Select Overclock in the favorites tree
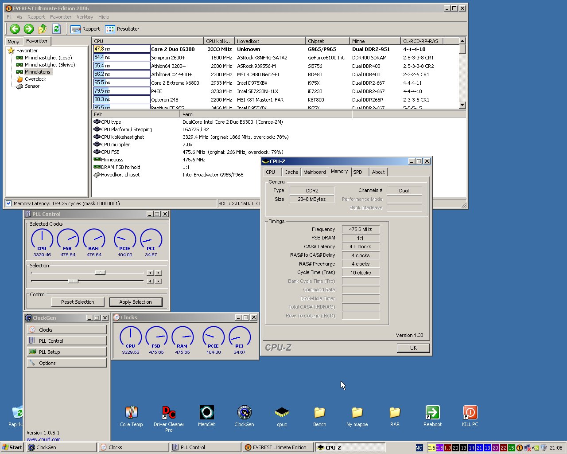Screen dimensions: 567x454 (x=35, y=79)
